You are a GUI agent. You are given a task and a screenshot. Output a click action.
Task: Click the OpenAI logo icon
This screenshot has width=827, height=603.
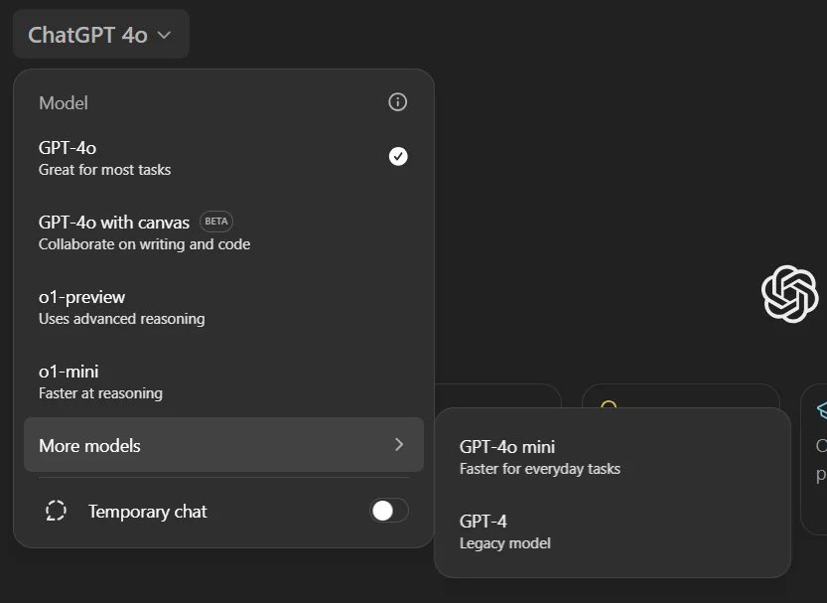[x=789, y=294]
